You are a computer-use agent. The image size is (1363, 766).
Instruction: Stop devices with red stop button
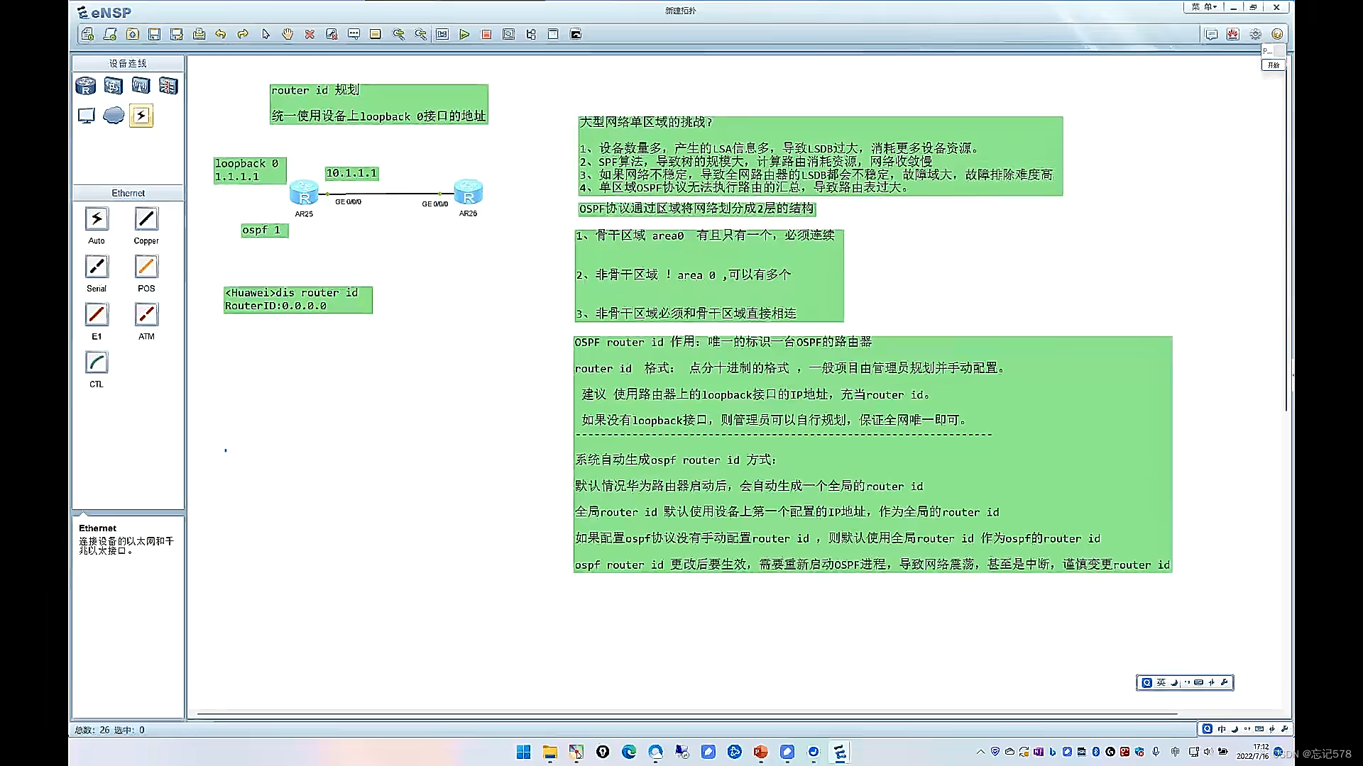(x=486, y=34)
